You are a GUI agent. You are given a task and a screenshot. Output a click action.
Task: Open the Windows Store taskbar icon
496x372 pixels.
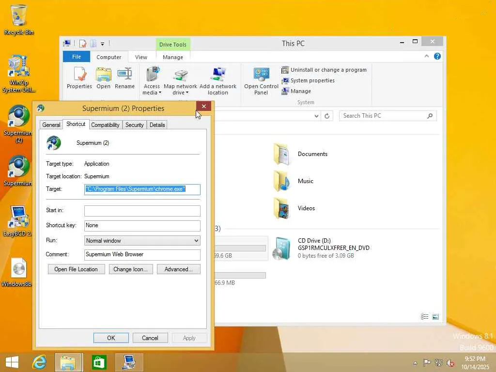pyautogui.click(x=99, y=362)
